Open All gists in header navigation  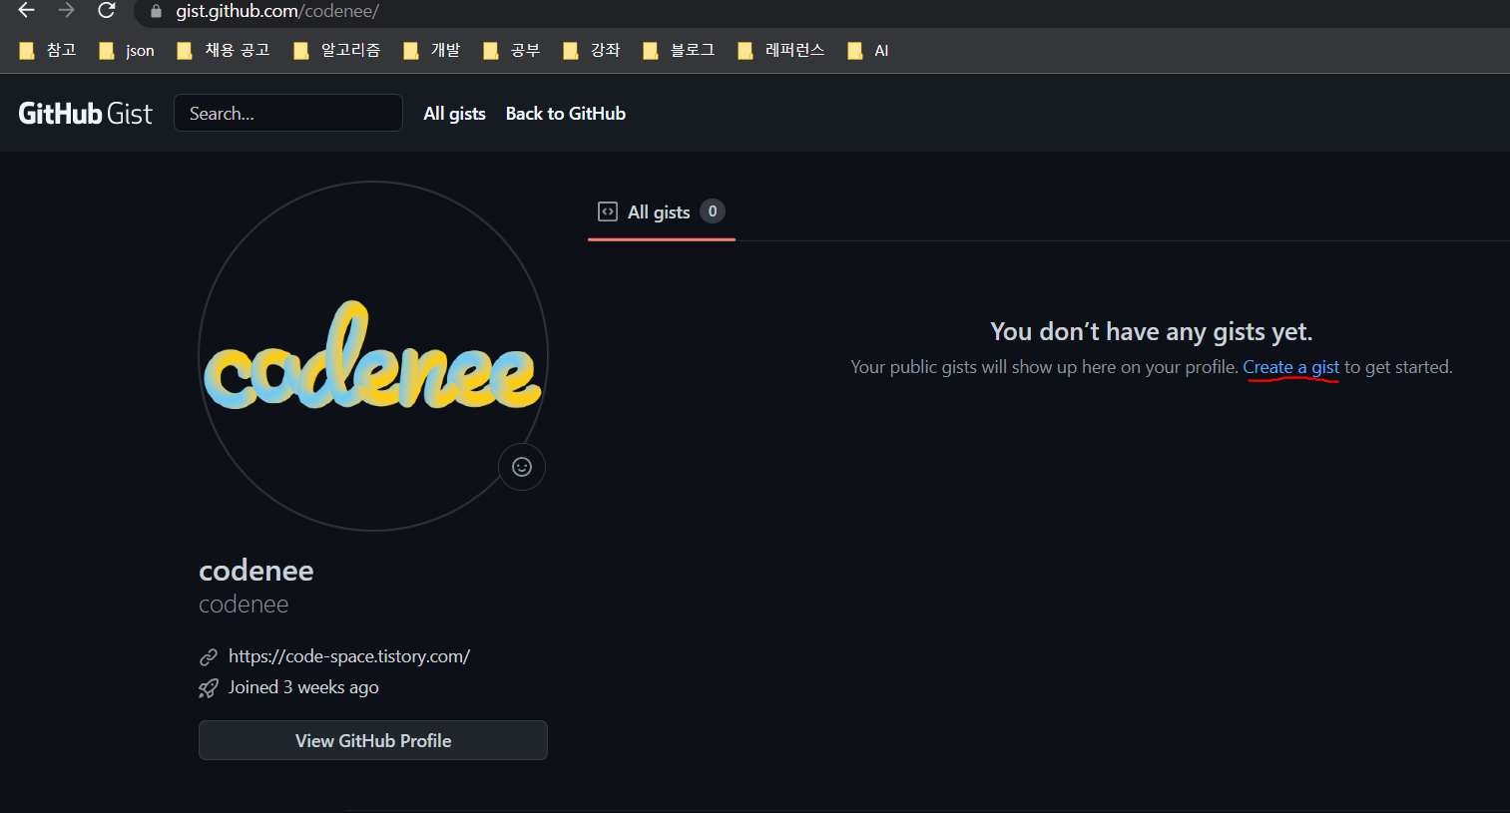pos(454,114)
